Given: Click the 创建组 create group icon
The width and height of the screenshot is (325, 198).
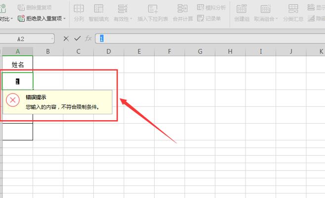Looking at the screenshot, I should (x=242, y=9).
